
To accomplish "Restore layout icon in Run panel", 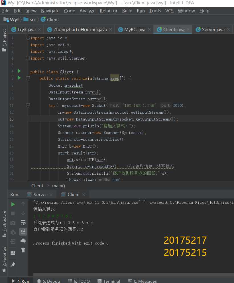I will 13,253.
